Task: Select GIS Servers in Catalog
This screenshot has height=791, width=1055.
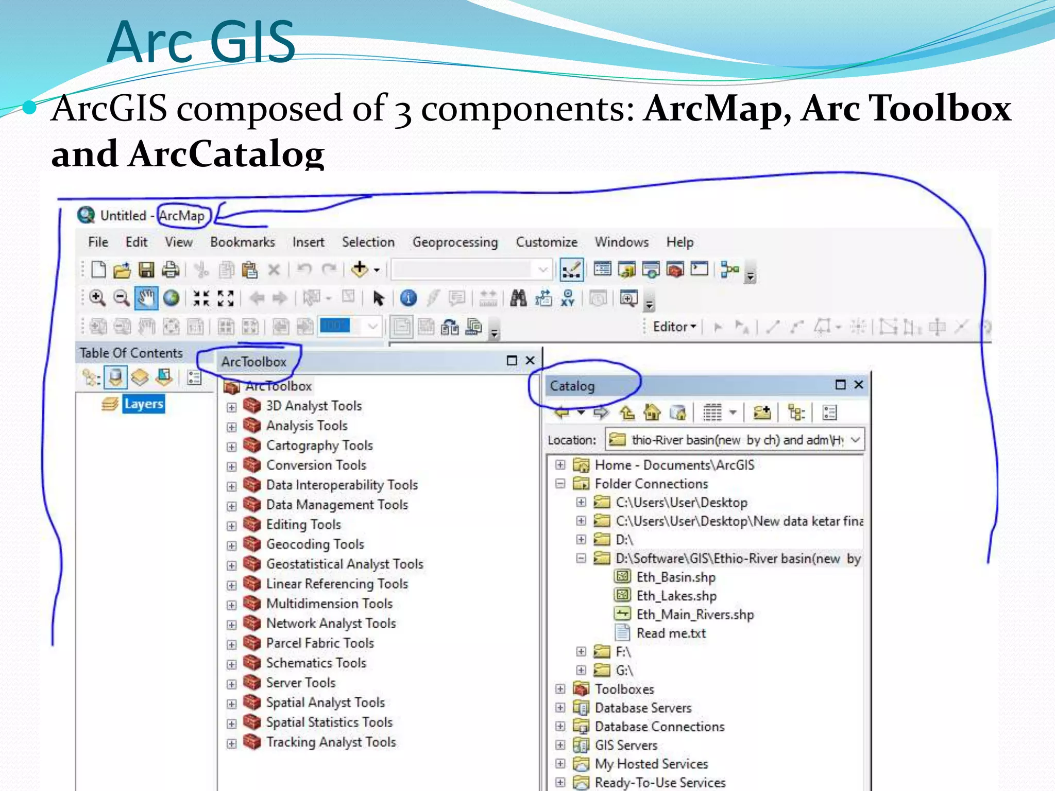Action: (626, 745)
